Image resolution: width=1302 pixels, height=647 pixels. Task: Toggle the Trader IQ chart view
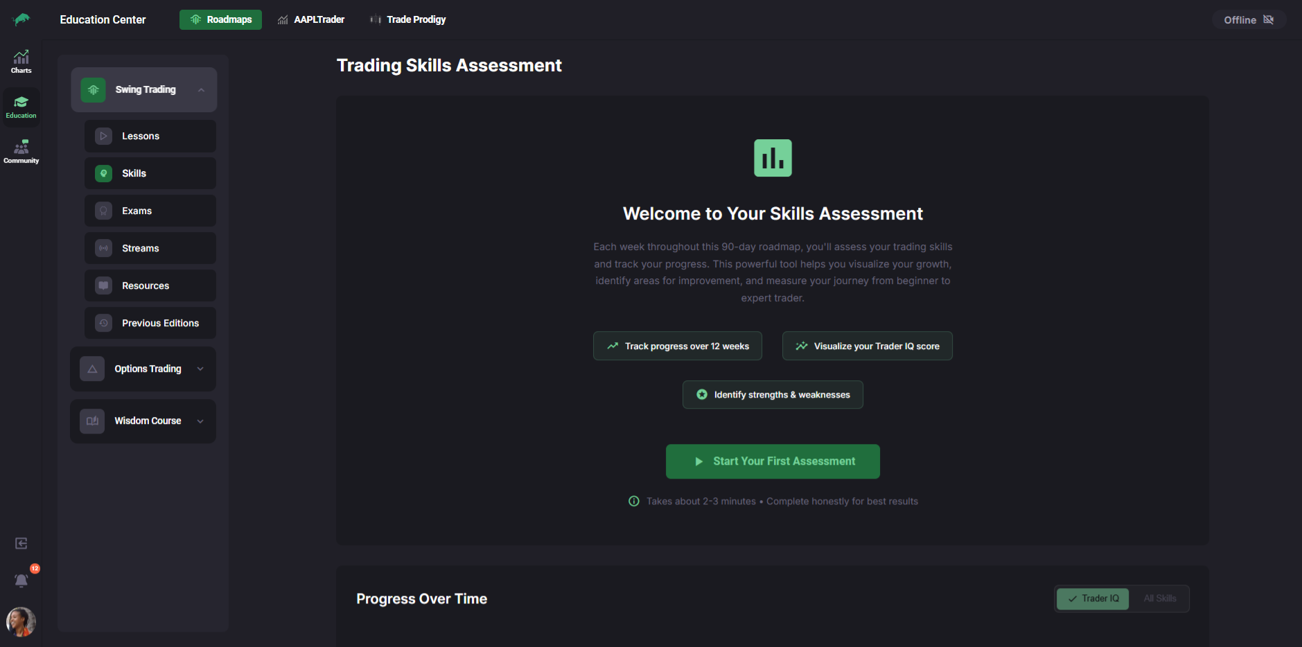coord(1093,599)
